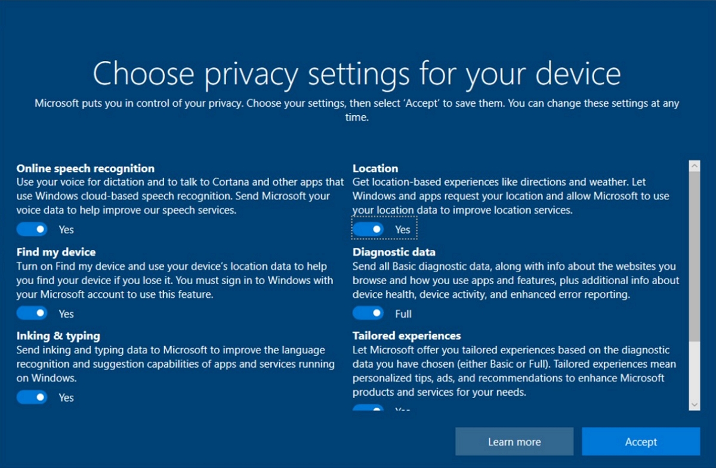Viewport: 716px width, 468px height.
Task: Click the scrollbar up arrow
Action: (694, 165)
